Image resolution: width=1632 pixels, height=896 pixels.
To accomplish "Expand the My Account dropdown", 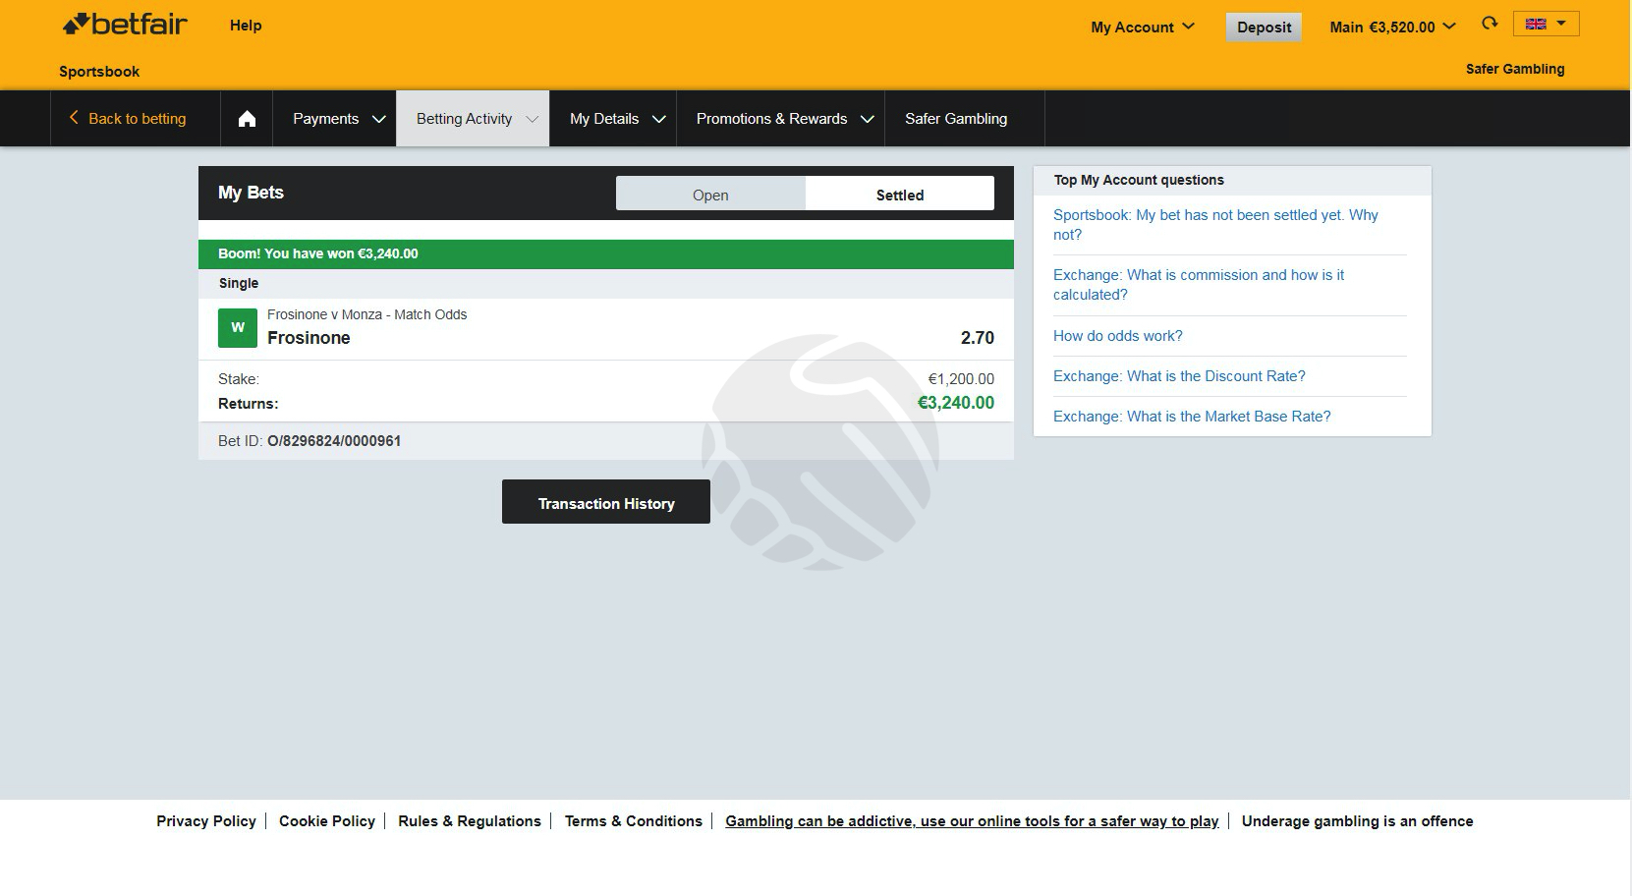I will pyautogui.click(x=1143, y=27).
